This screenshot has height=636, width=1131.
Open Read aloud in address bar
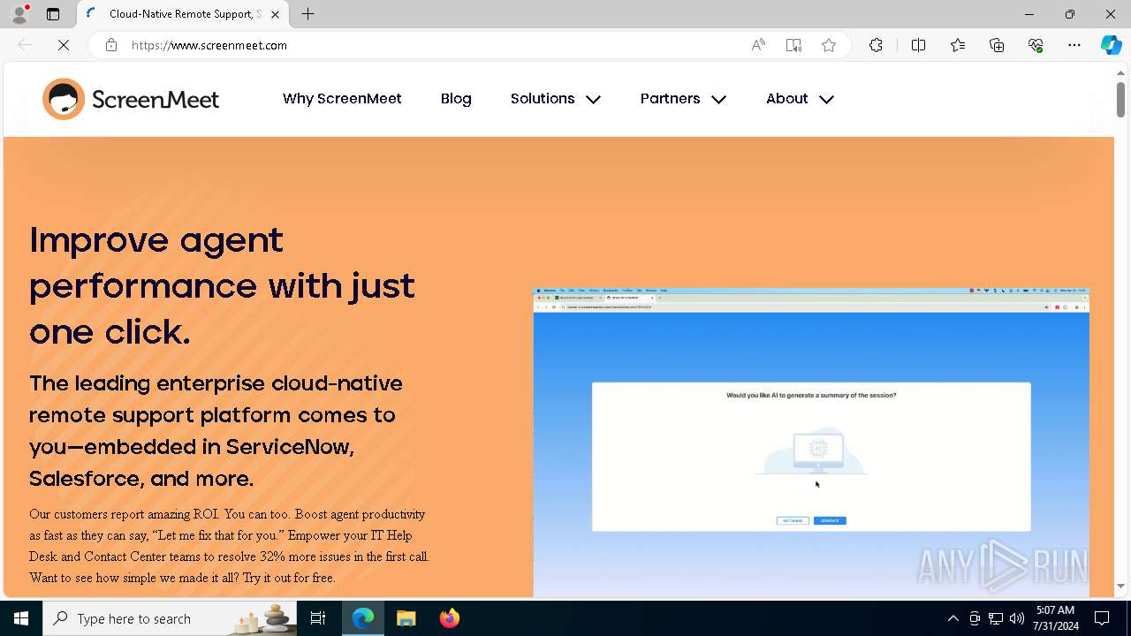coord(758,45)
